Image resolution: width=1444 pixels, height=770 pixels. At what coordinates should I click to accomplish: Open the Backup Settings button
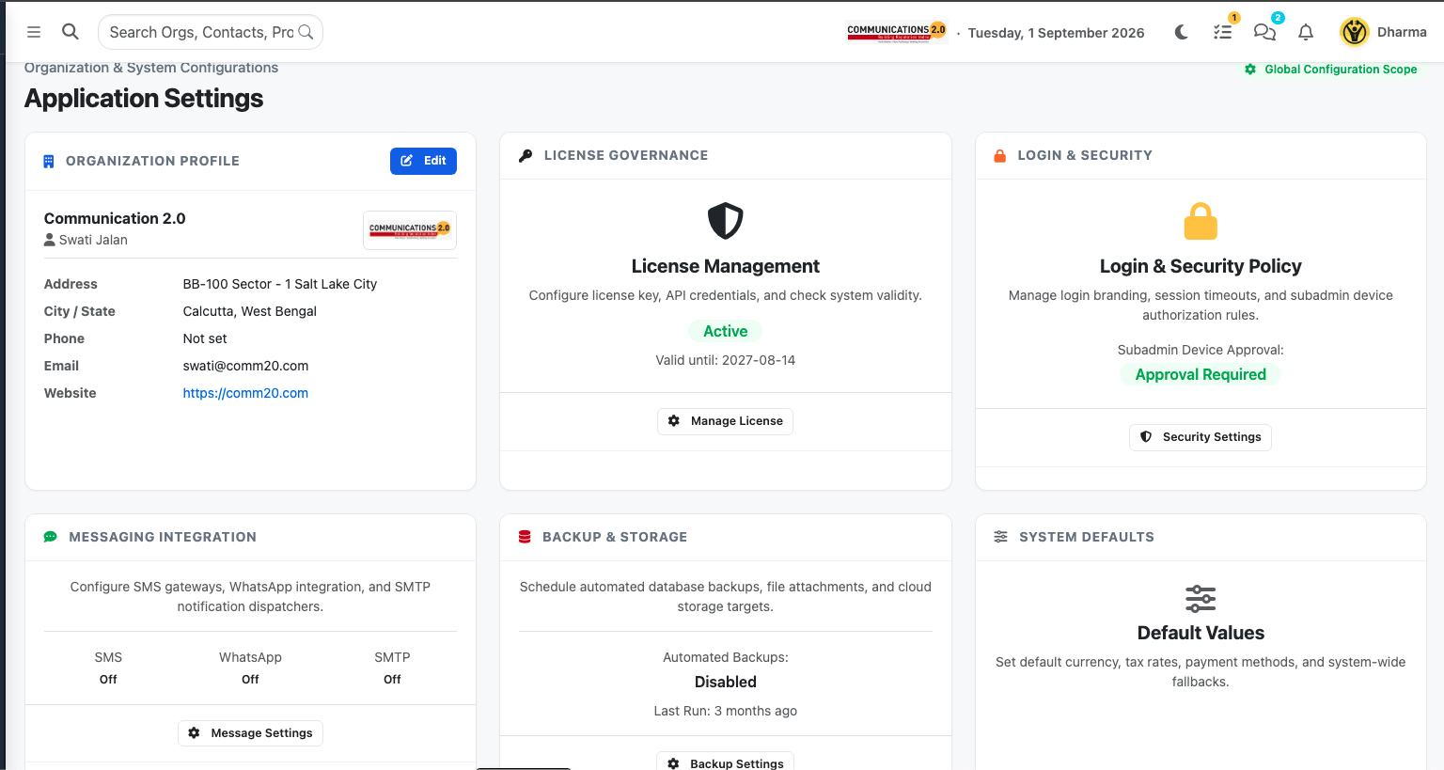[725, 762]
